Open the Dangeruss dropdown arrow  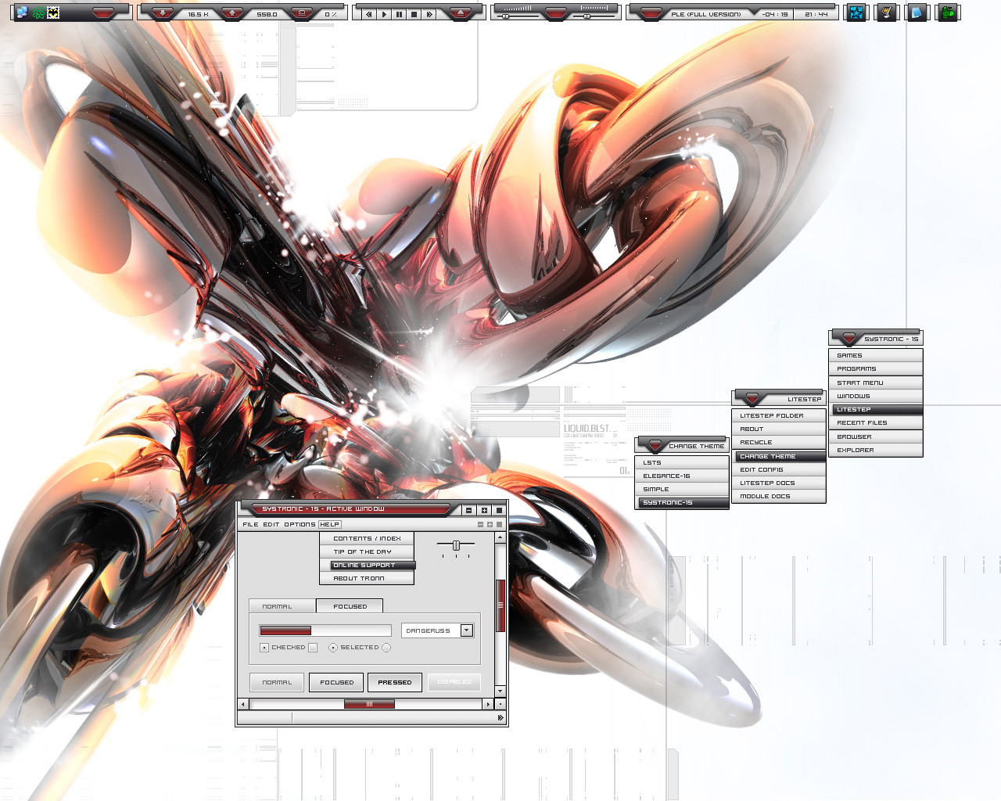467,630
